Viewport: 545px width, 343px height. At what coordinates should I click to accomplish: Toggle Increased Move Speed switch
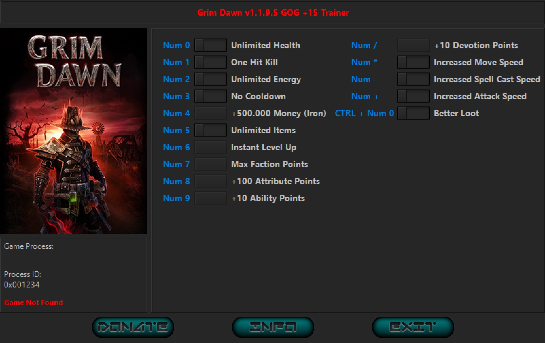(x=413, y=62)
